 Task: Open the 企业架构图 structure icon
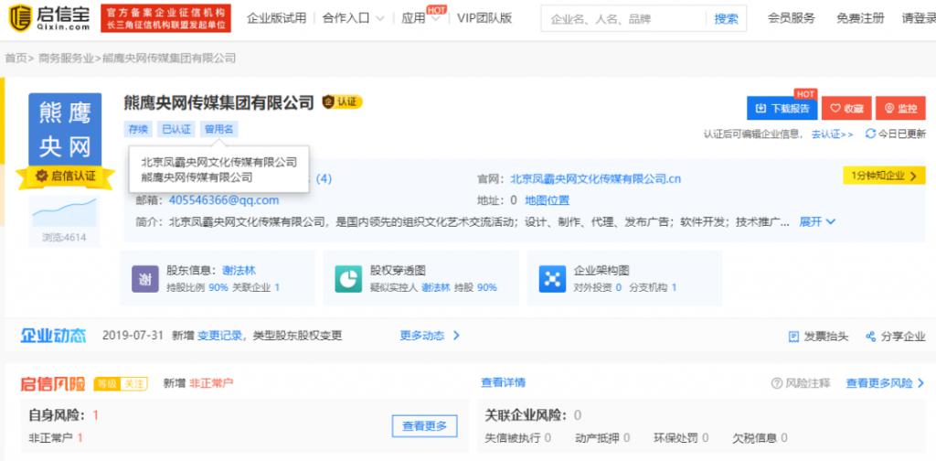552,278
